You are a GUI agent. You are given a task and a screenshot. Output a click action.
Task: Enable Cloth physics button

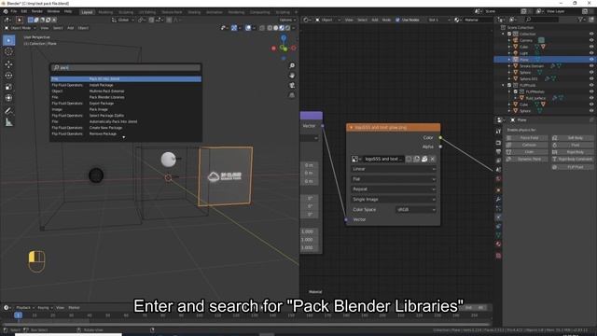(527, 152)
